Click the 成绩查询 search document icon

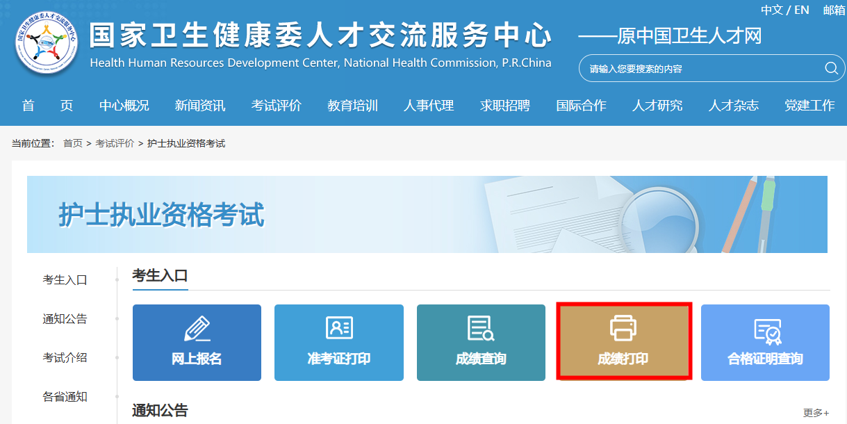[x=481, y=328]
